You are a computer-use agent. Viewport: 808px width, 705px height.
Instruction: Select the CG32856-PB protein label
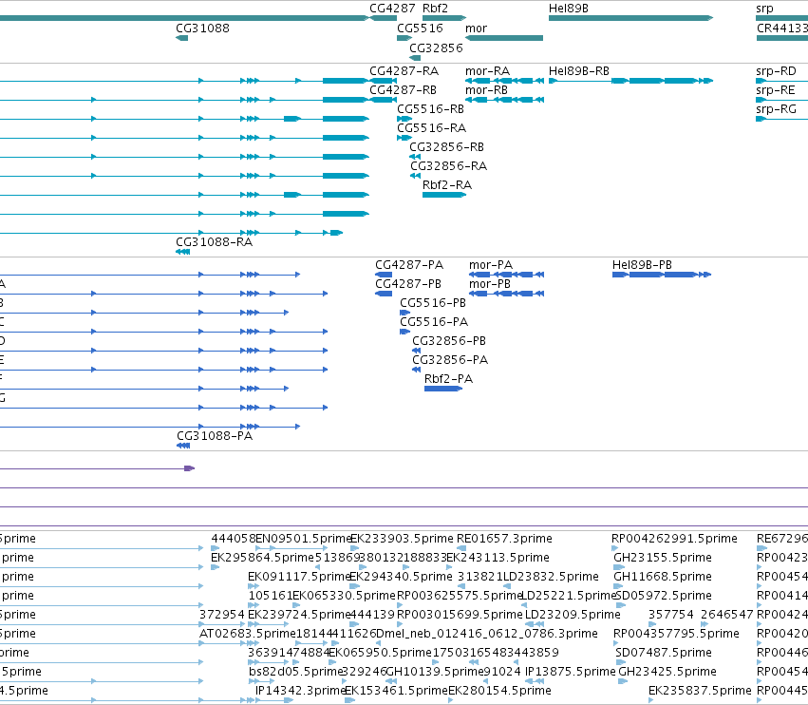pyautogui.click(x=449, y=341)
